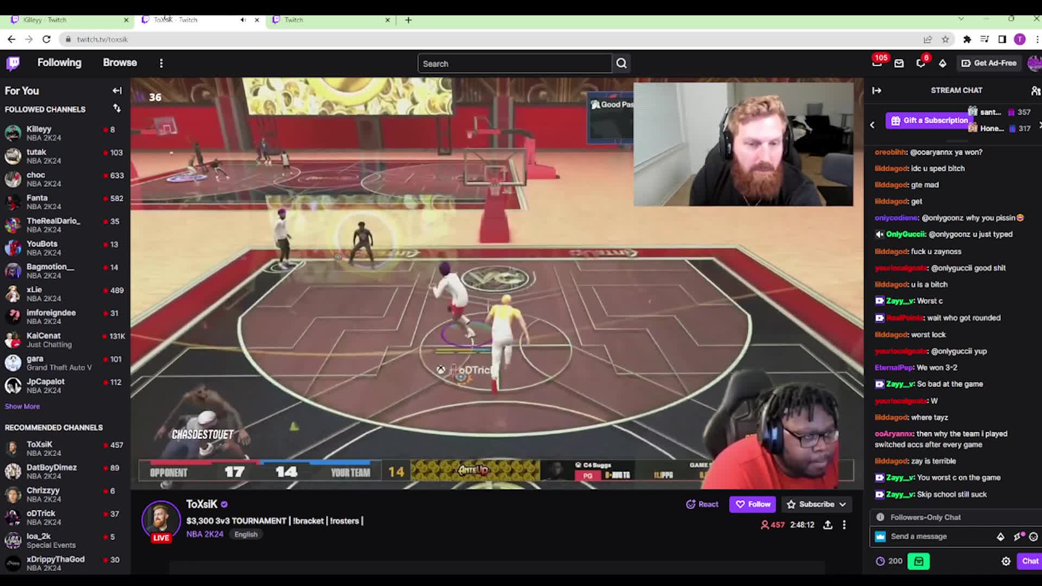Go back with browser back arrow
This screenshot has width=1042, height=586.
(x=11, y=39)
